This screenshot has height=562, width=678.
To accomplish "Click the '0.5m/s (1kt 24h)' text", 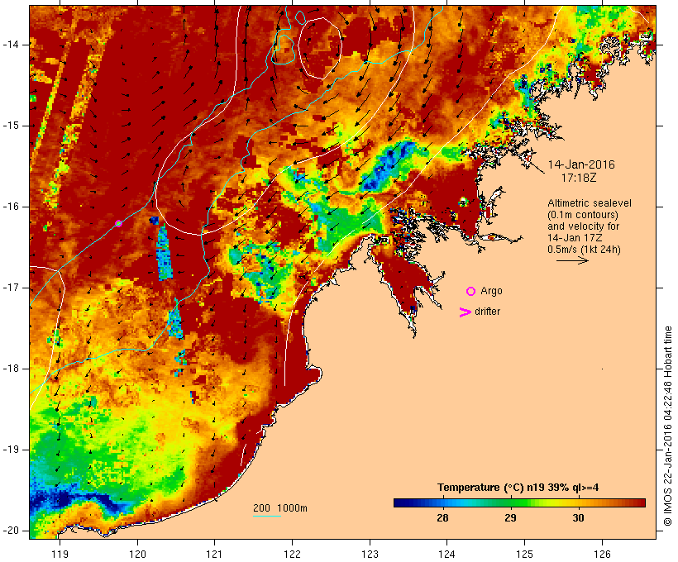I will coord(584,250).
